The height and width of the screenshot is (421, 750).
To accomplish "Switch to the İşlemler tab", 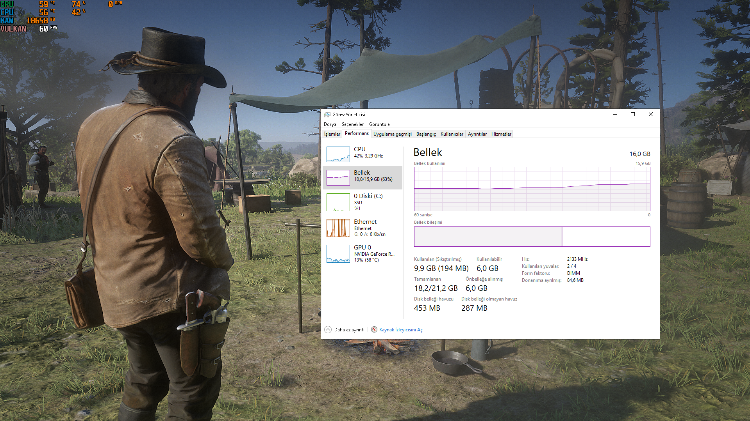I will (x=332, y=134).
